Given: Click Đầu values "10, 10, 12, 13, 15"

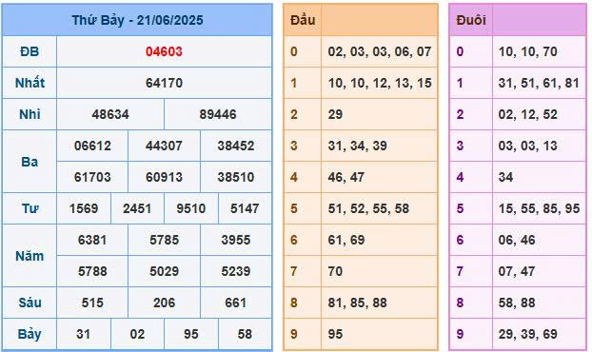Looking at the screenshot, I should 380,83.
